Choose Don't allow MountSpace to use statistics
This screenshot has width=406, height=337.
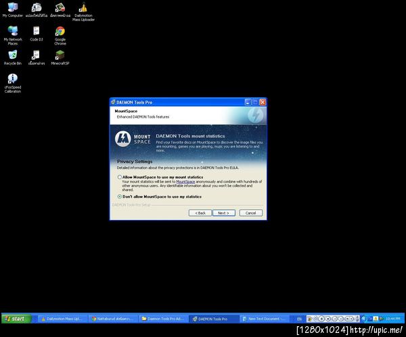point(120,197)
